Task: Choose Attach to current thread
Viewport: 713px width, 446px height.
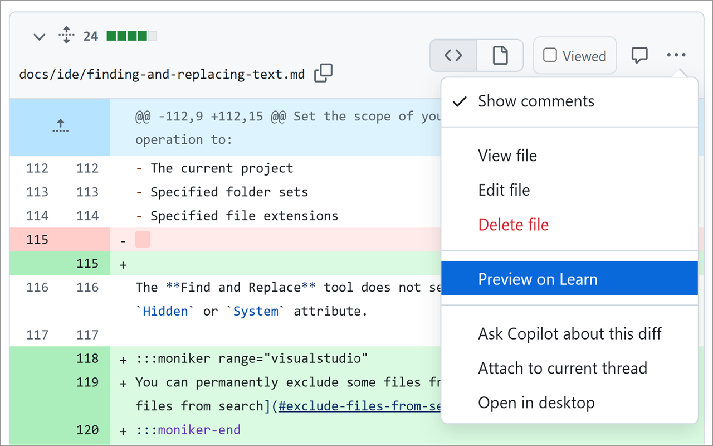Action: pos(563,369)
